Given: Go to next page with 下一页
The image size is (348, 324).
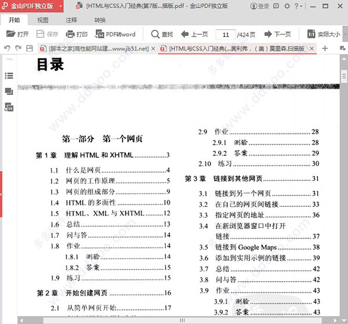Looking at the screenshot, I should point(278,34).
